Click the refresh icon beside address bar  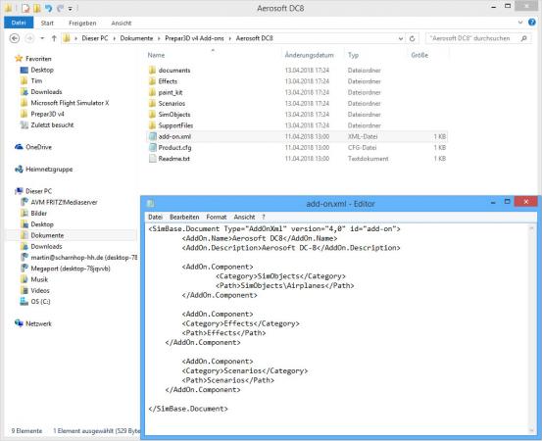(x=412, y=38)
